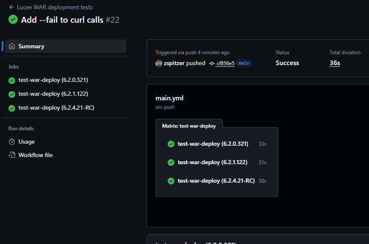Open the Summary tab in sidebar
Screen dimensions: 369x244
[x=31, y=46]
